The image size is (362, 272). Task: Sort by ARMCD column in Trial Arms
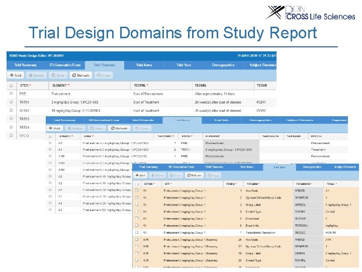(66, 136)
